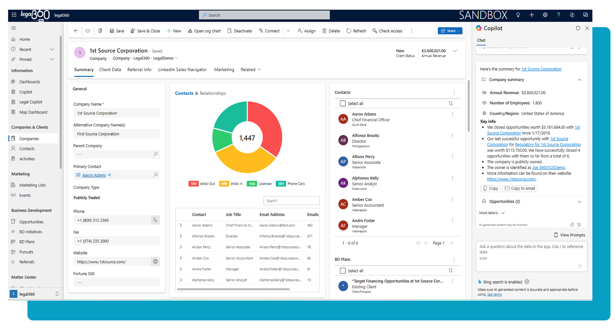Screen dimensions: 615x333
Task: Switch to the Client Data tab
Action: (x=110, y=70)
